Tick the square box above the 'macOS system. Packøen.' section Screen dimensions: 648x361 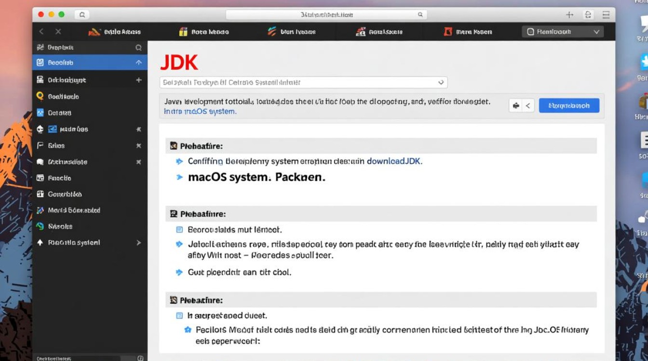(x=174, y=146)
